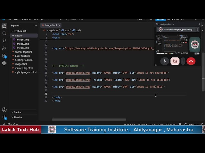Open heading_tag.html file
This screenshot has width=205, height=153.
(24, 60)
